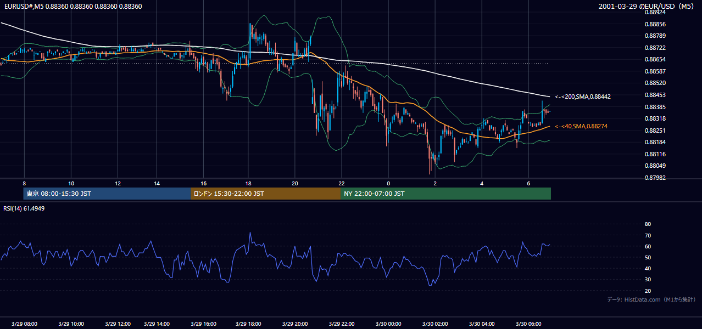702x329 pixels.
Task: Click price axis label 0.88453
Action: coord(655,95)
